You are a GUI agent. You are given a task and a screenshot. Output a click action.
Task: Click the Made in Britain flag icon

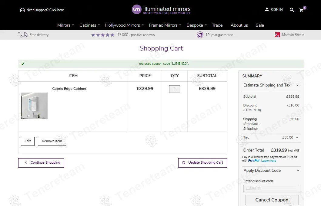pos(277,35)
